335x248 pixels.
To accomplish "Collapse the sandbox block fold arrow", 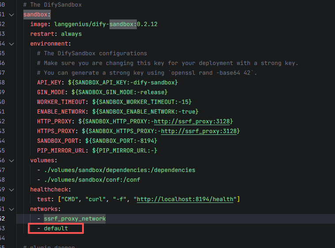I will 11,15.
